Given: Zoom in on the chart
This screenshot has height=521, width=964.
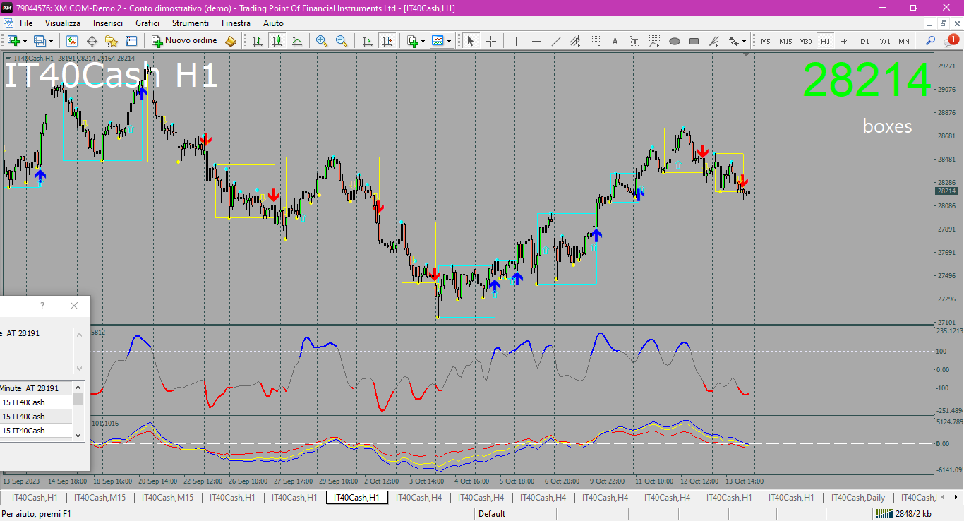Looking at the screenshot, I should pyautogui.click(x=322, y=41).
